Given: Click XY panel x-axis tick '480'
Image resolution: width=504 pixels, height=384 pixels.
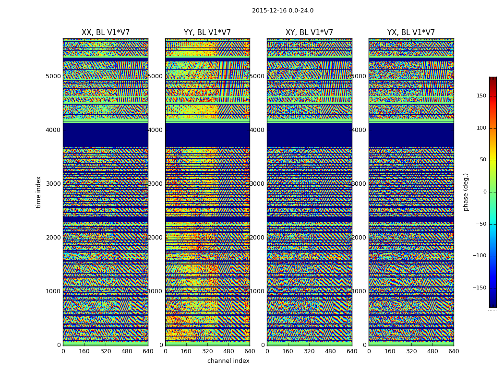Looking at the screenshot, I should (x=330, y=351).
